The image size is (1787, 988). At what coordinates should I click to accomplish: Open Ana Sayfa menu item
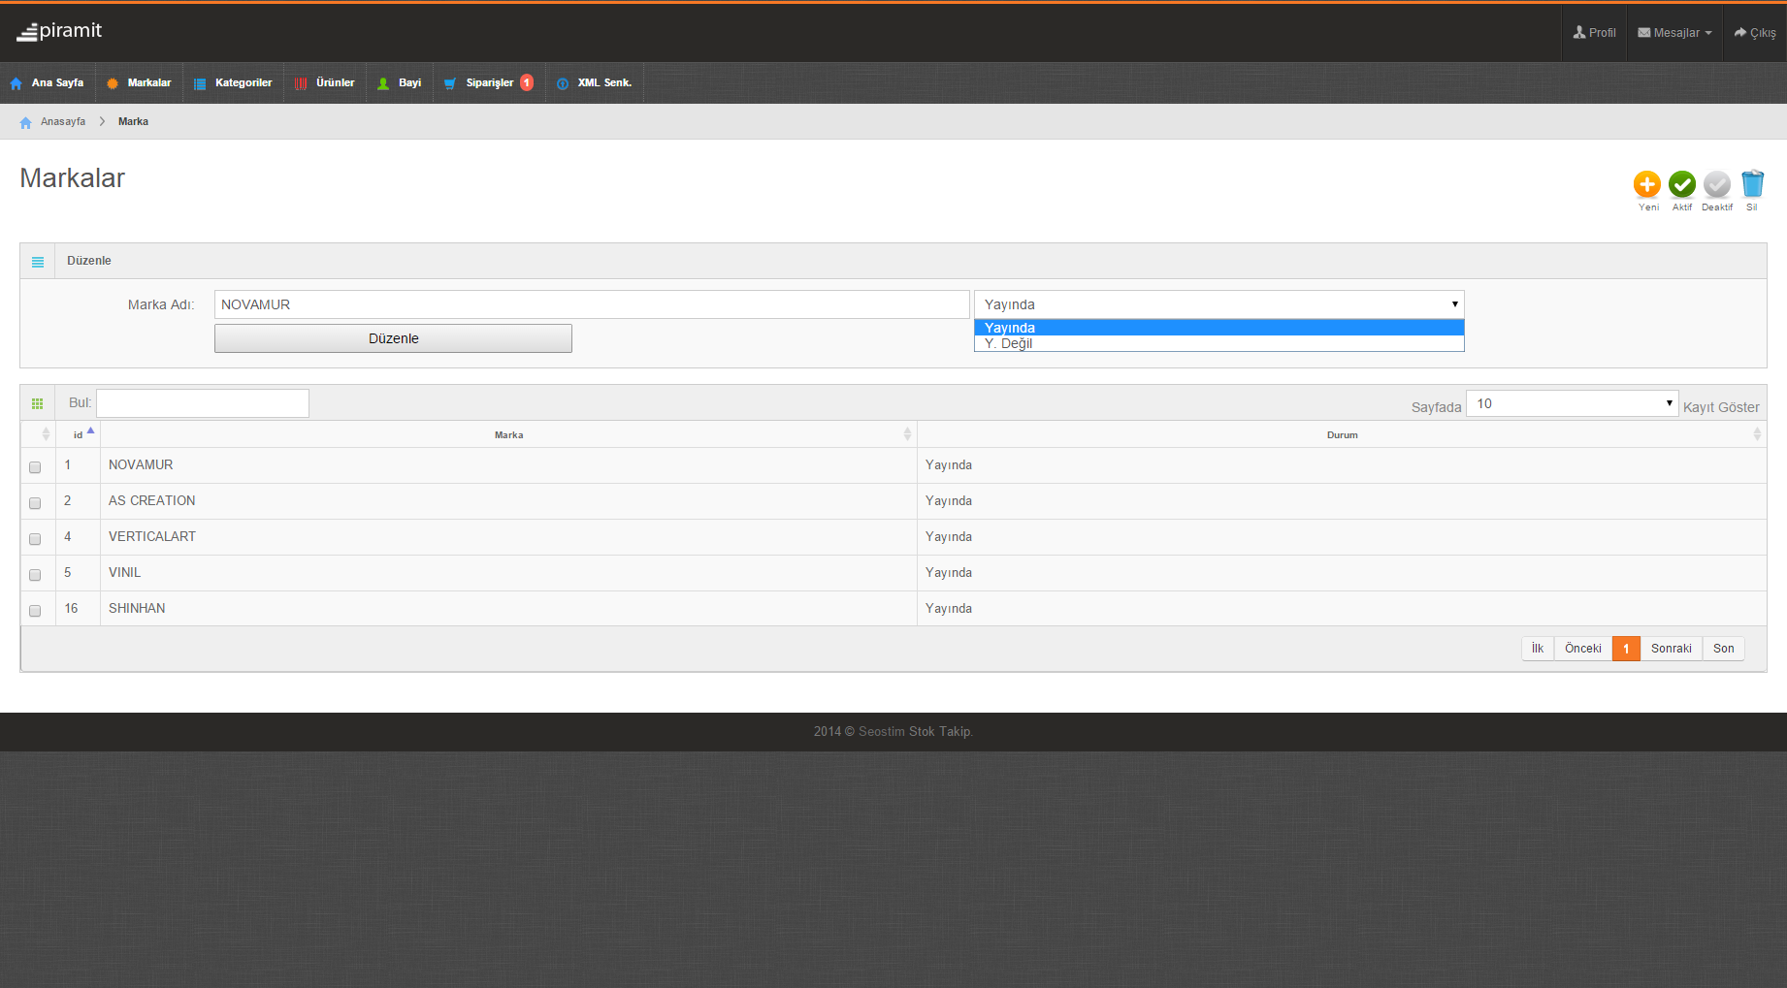click(x=48, y=83)
